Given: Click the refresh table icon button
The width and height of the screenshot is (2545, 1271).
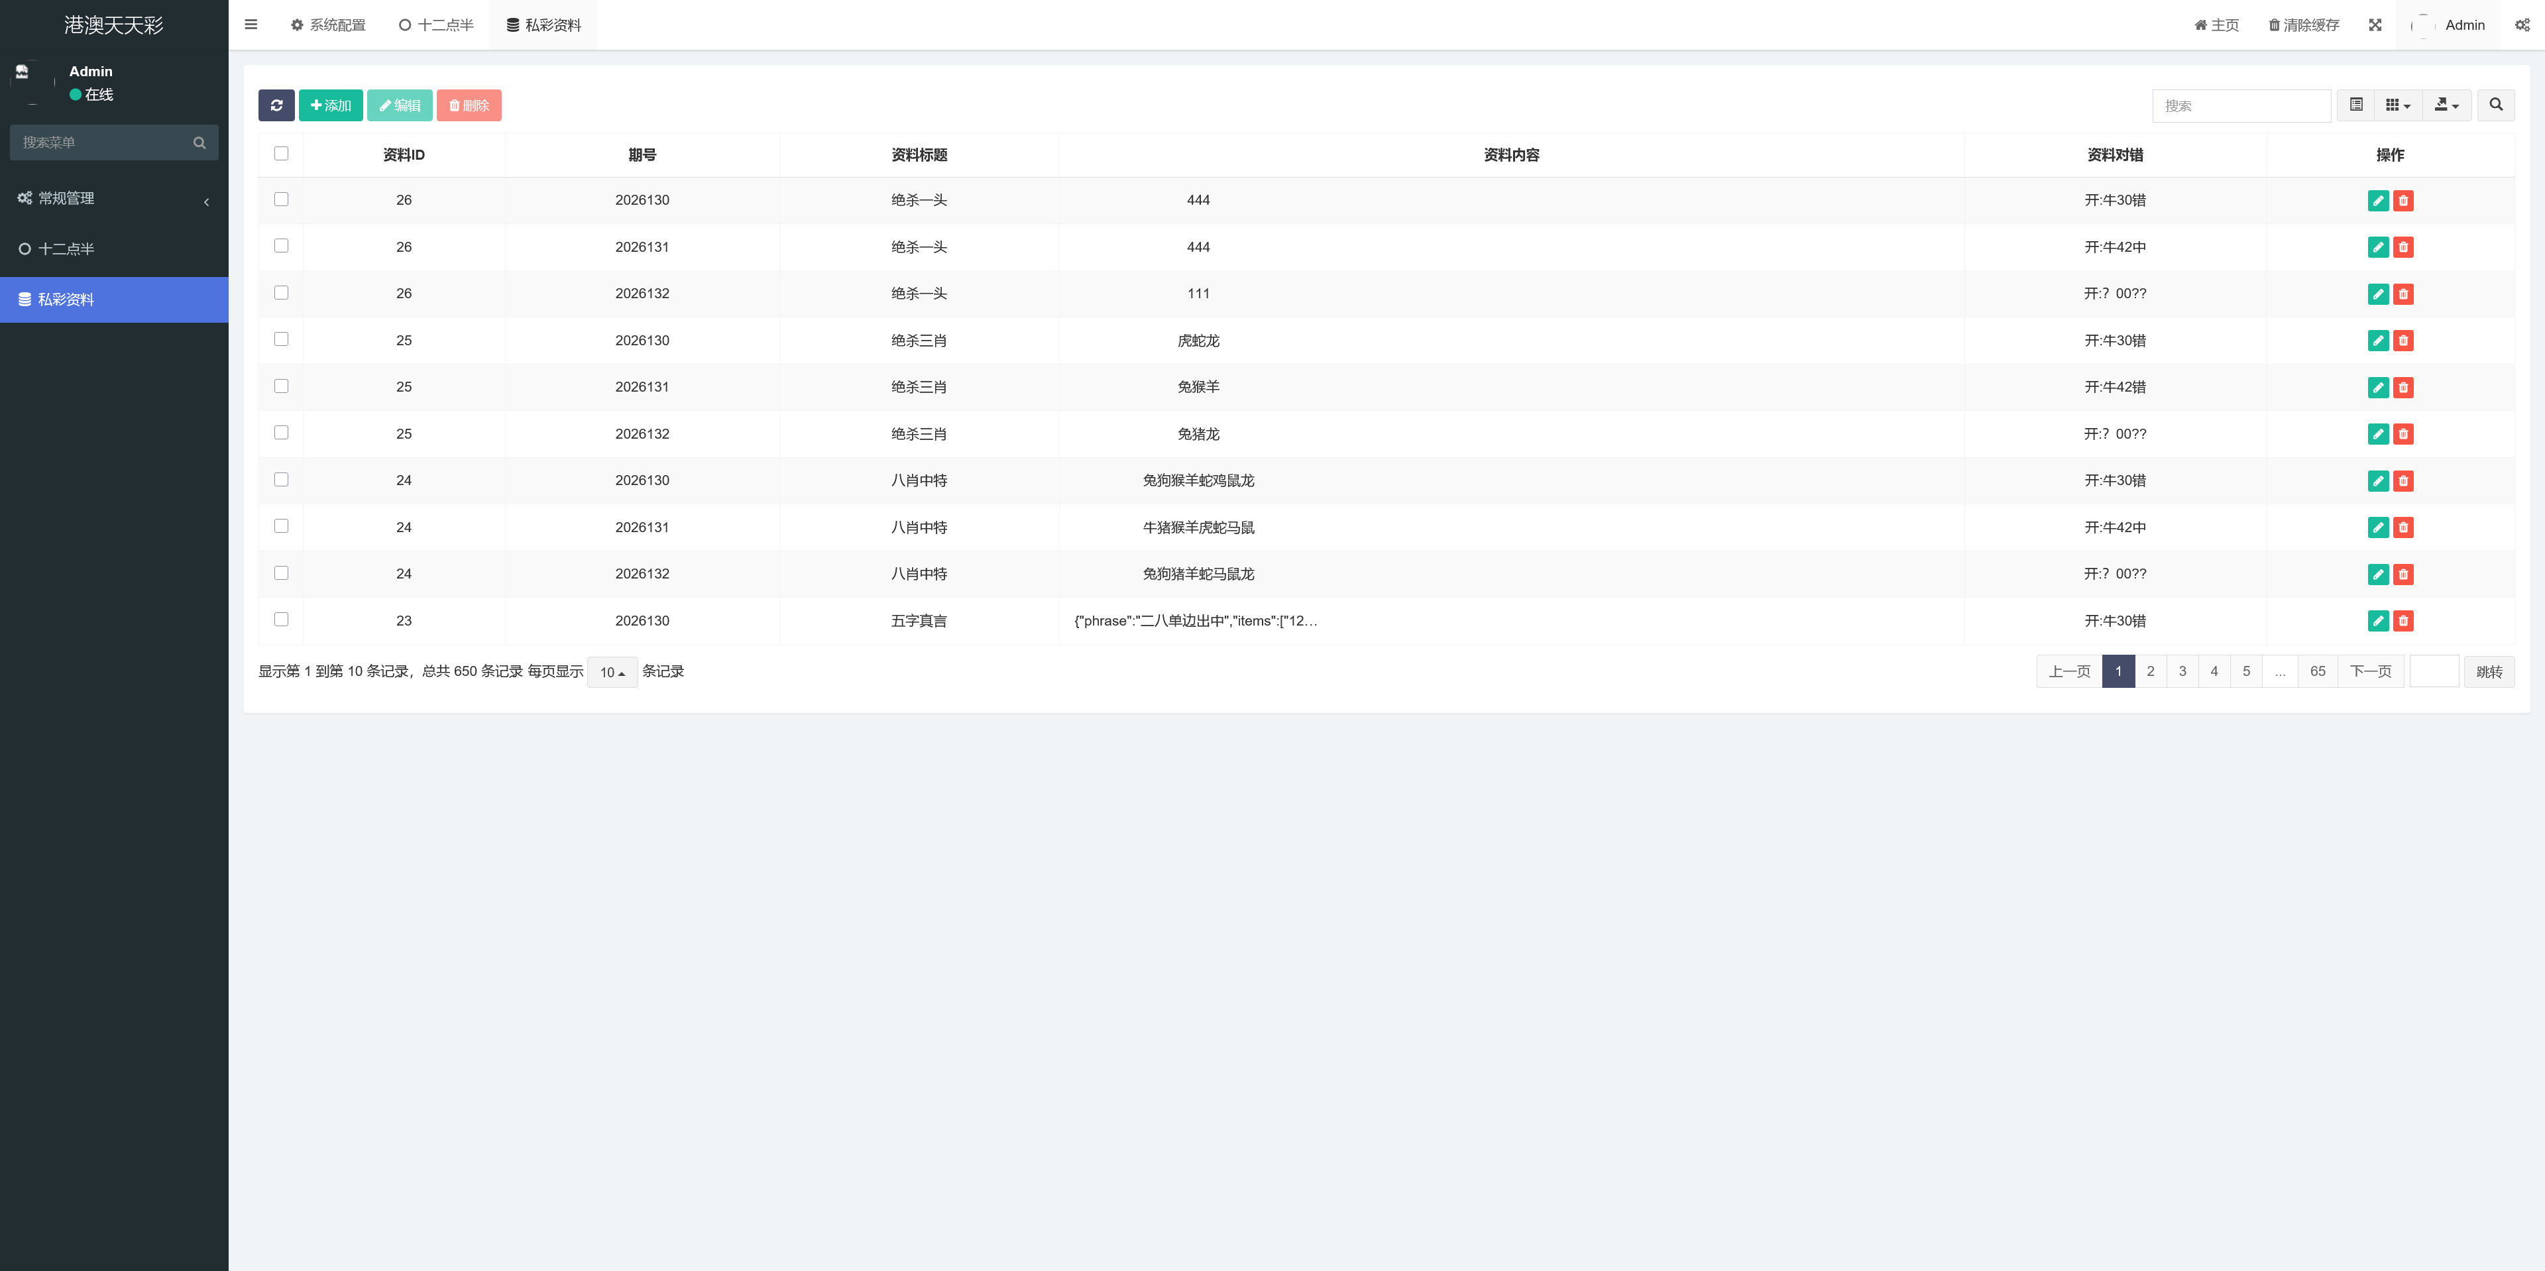Looking at the screenshot, I should 276,105.
